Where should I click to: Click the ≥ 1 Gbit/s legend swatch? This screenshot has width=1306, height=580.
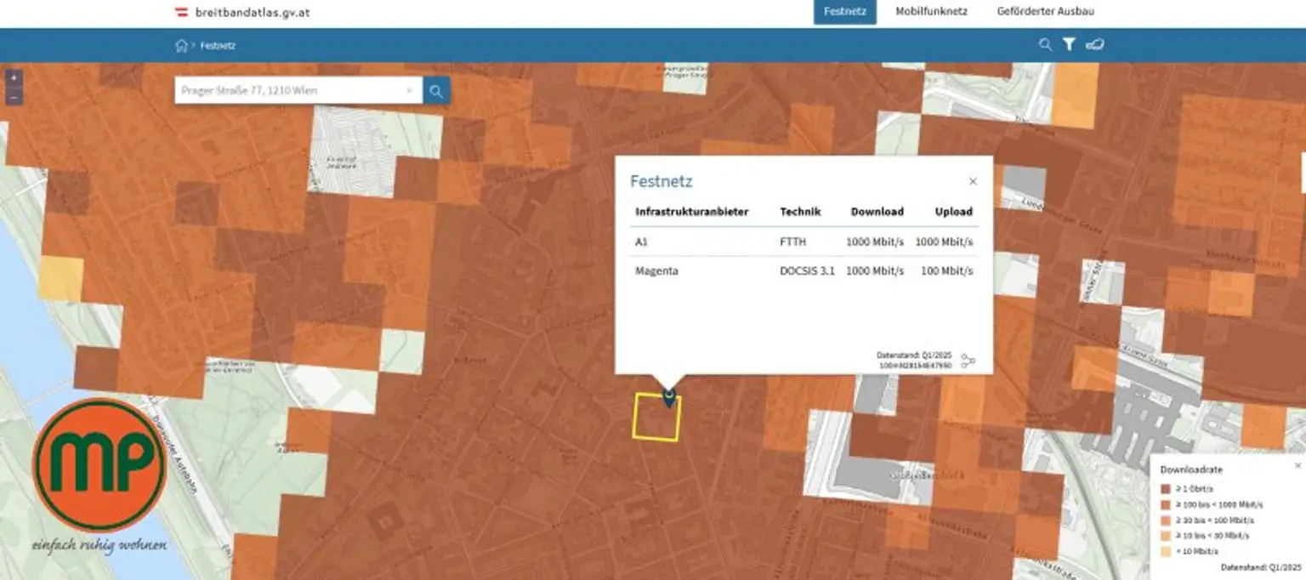coord(1165,489)
